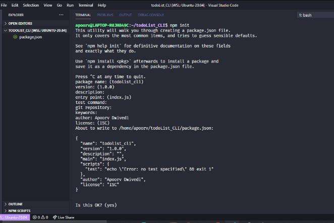Click the 'entry point: (index.js)' line
This screenshot has height=223, width=334.
(103, 97)
